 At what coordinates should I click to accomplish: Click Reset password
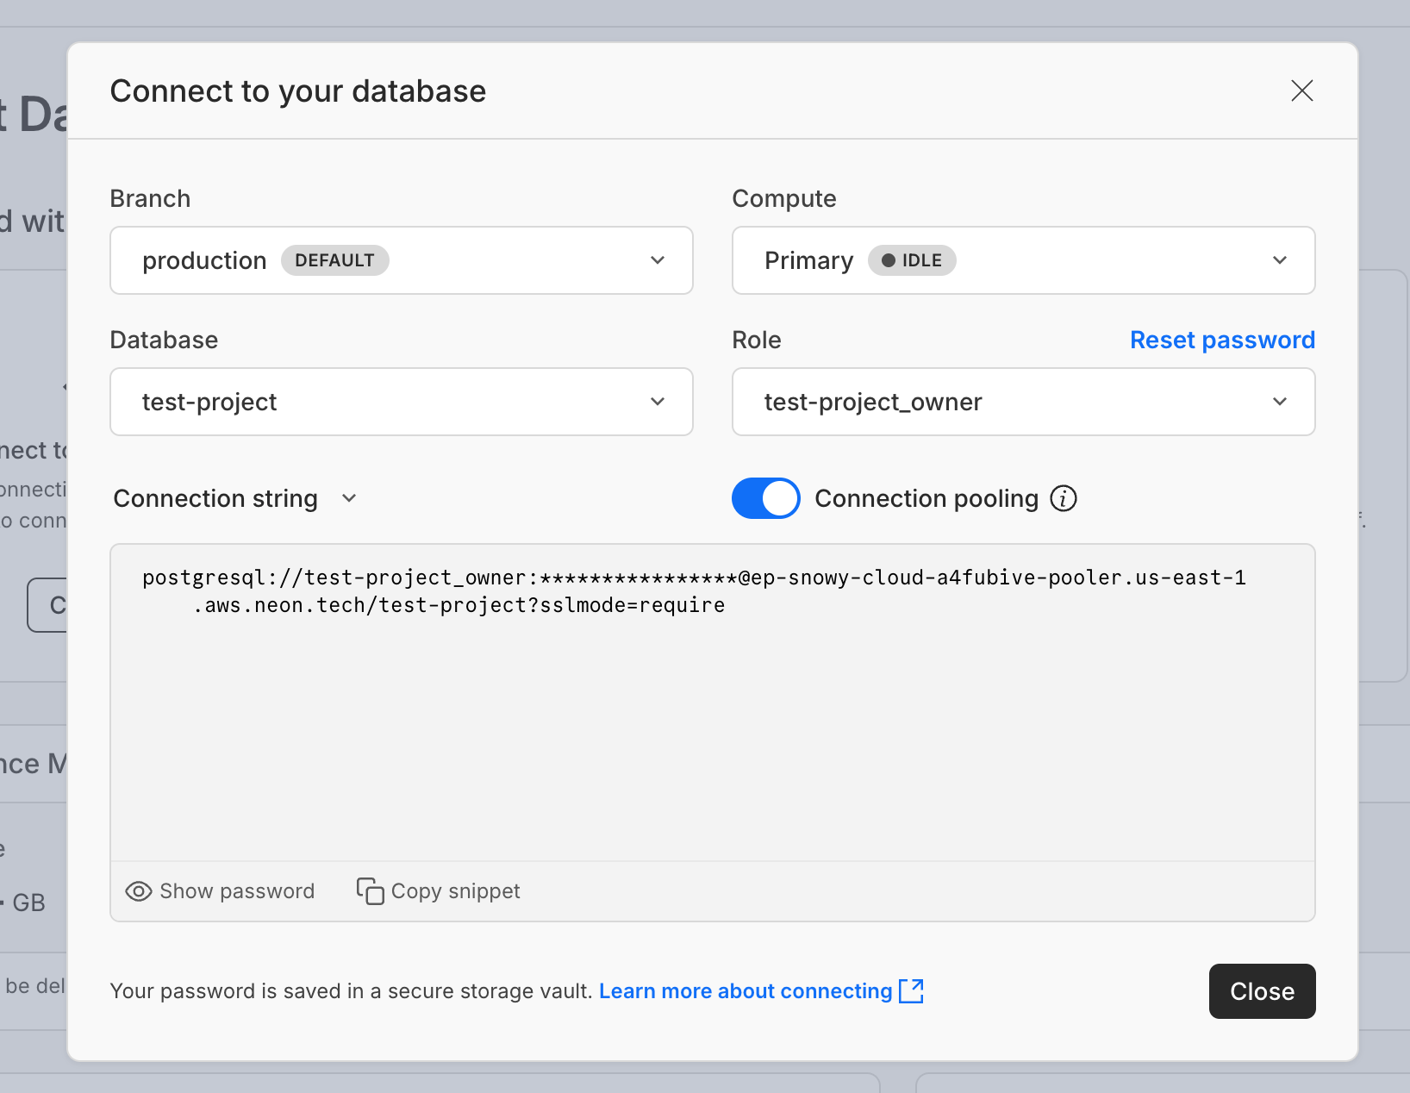pos(1222,340)
